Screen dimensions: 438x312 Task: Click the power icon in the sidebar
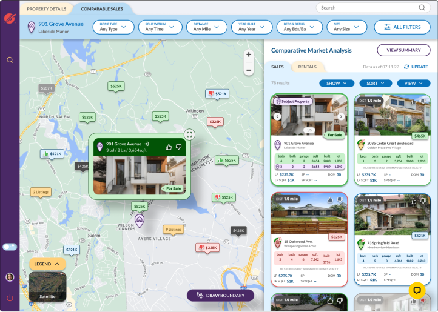(10, 298)
